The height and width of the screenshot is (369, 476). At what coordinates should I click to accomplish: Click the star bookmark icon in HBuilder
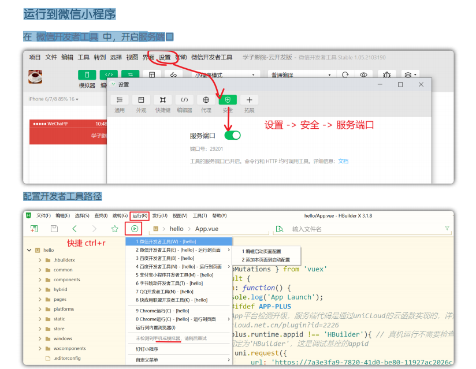(x=114, y=229)
